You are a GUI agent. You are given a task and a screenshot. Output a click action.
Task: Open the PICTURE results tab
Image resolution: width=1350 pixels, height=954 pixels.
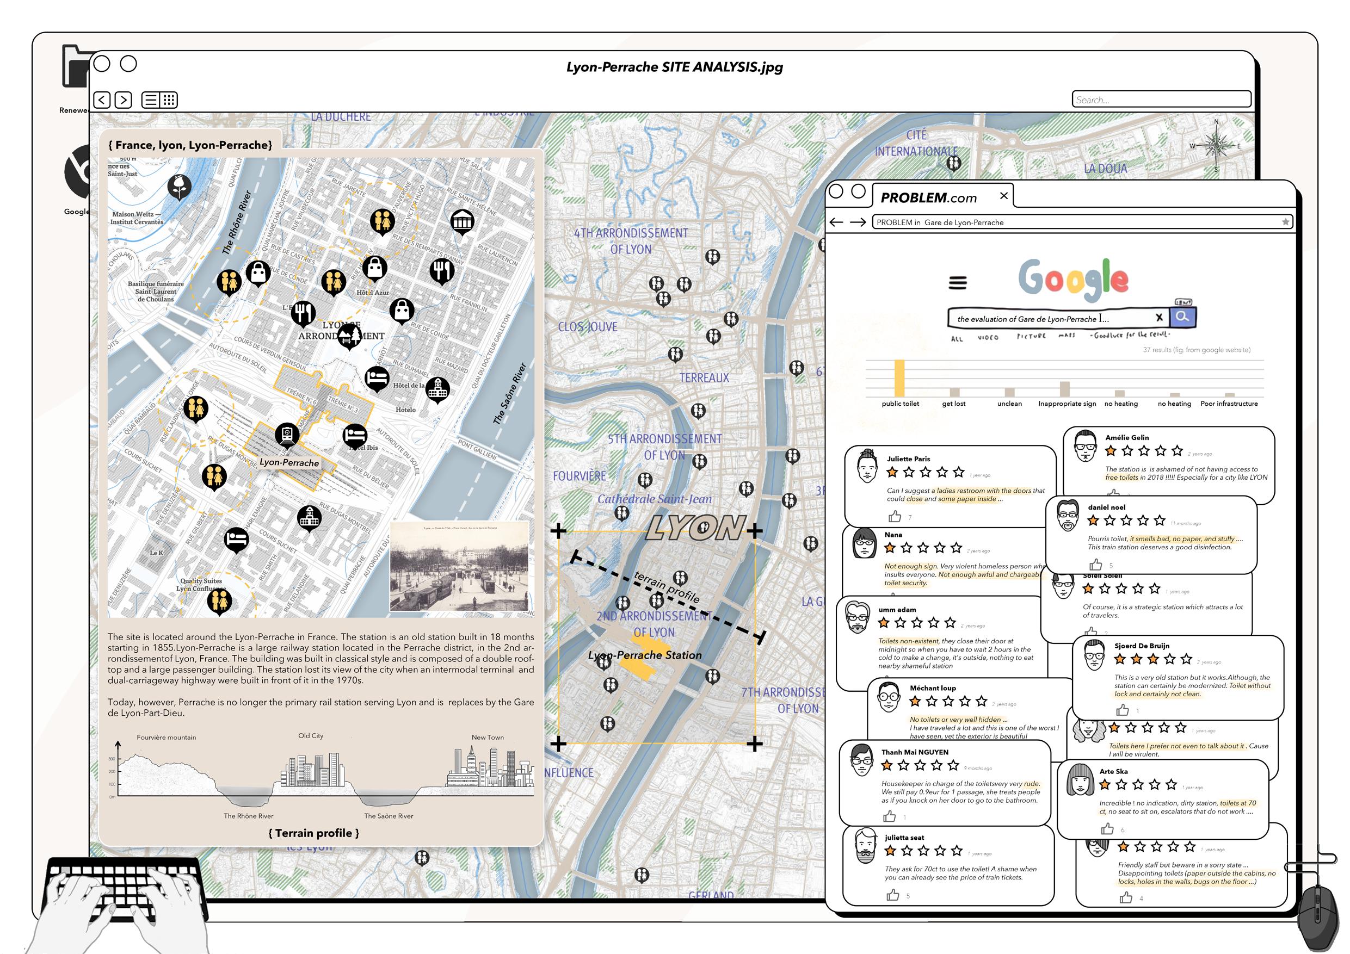pos(1031,336)
